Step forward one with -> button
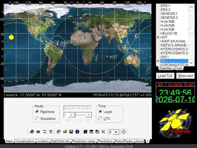 (x=81, y=120)
